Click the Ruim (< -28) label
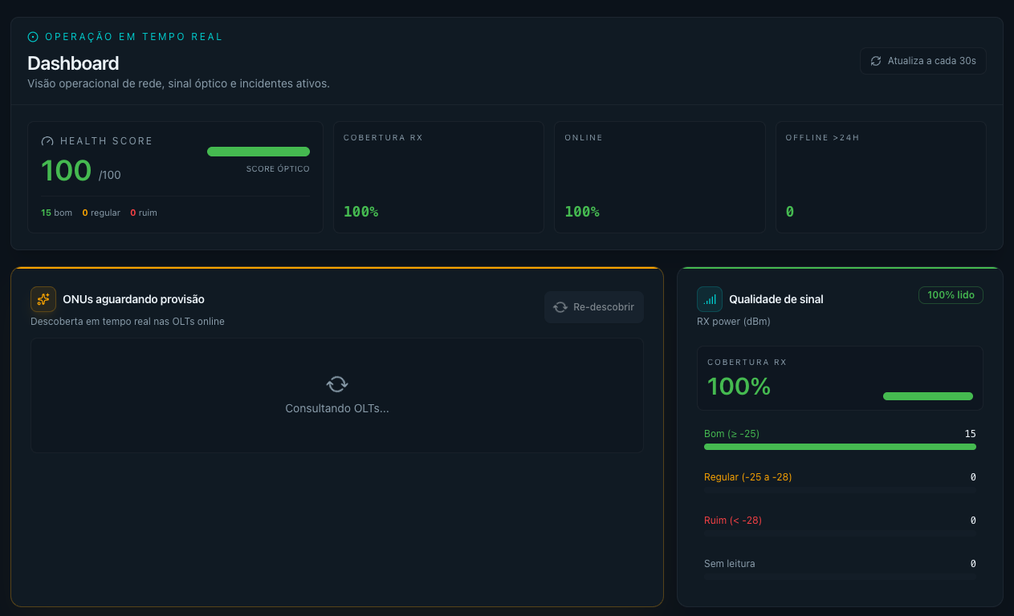Image resolution: width=1014 pixels, height=616 pixels. 732,521
